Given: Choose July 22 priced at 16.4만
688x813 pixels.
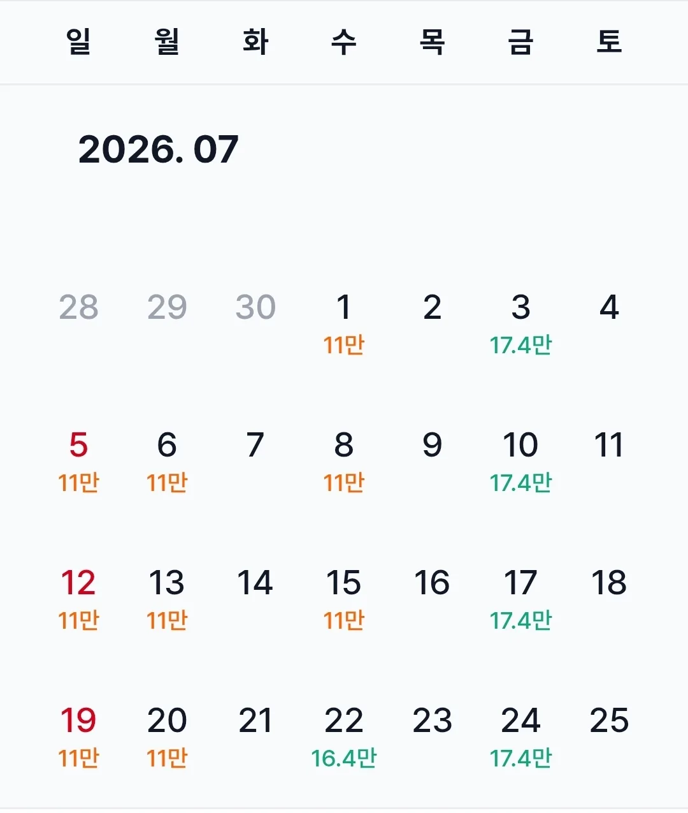Looking at the screenshot, I should coord(344,737).
